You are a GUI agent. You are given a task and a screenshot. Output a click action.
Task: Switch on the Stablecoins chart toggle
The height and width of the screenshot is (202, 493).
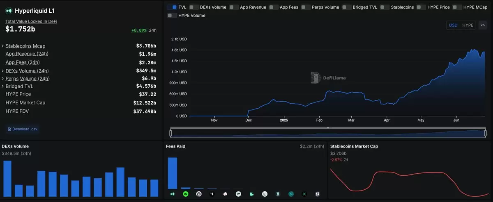[385, 7]
